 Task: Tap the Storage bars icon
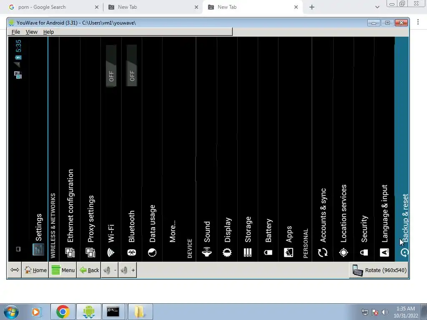248,252
